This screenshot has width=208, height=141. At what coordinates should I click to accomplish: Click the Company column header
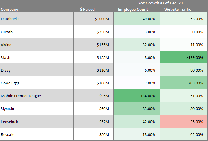[10, 10]
